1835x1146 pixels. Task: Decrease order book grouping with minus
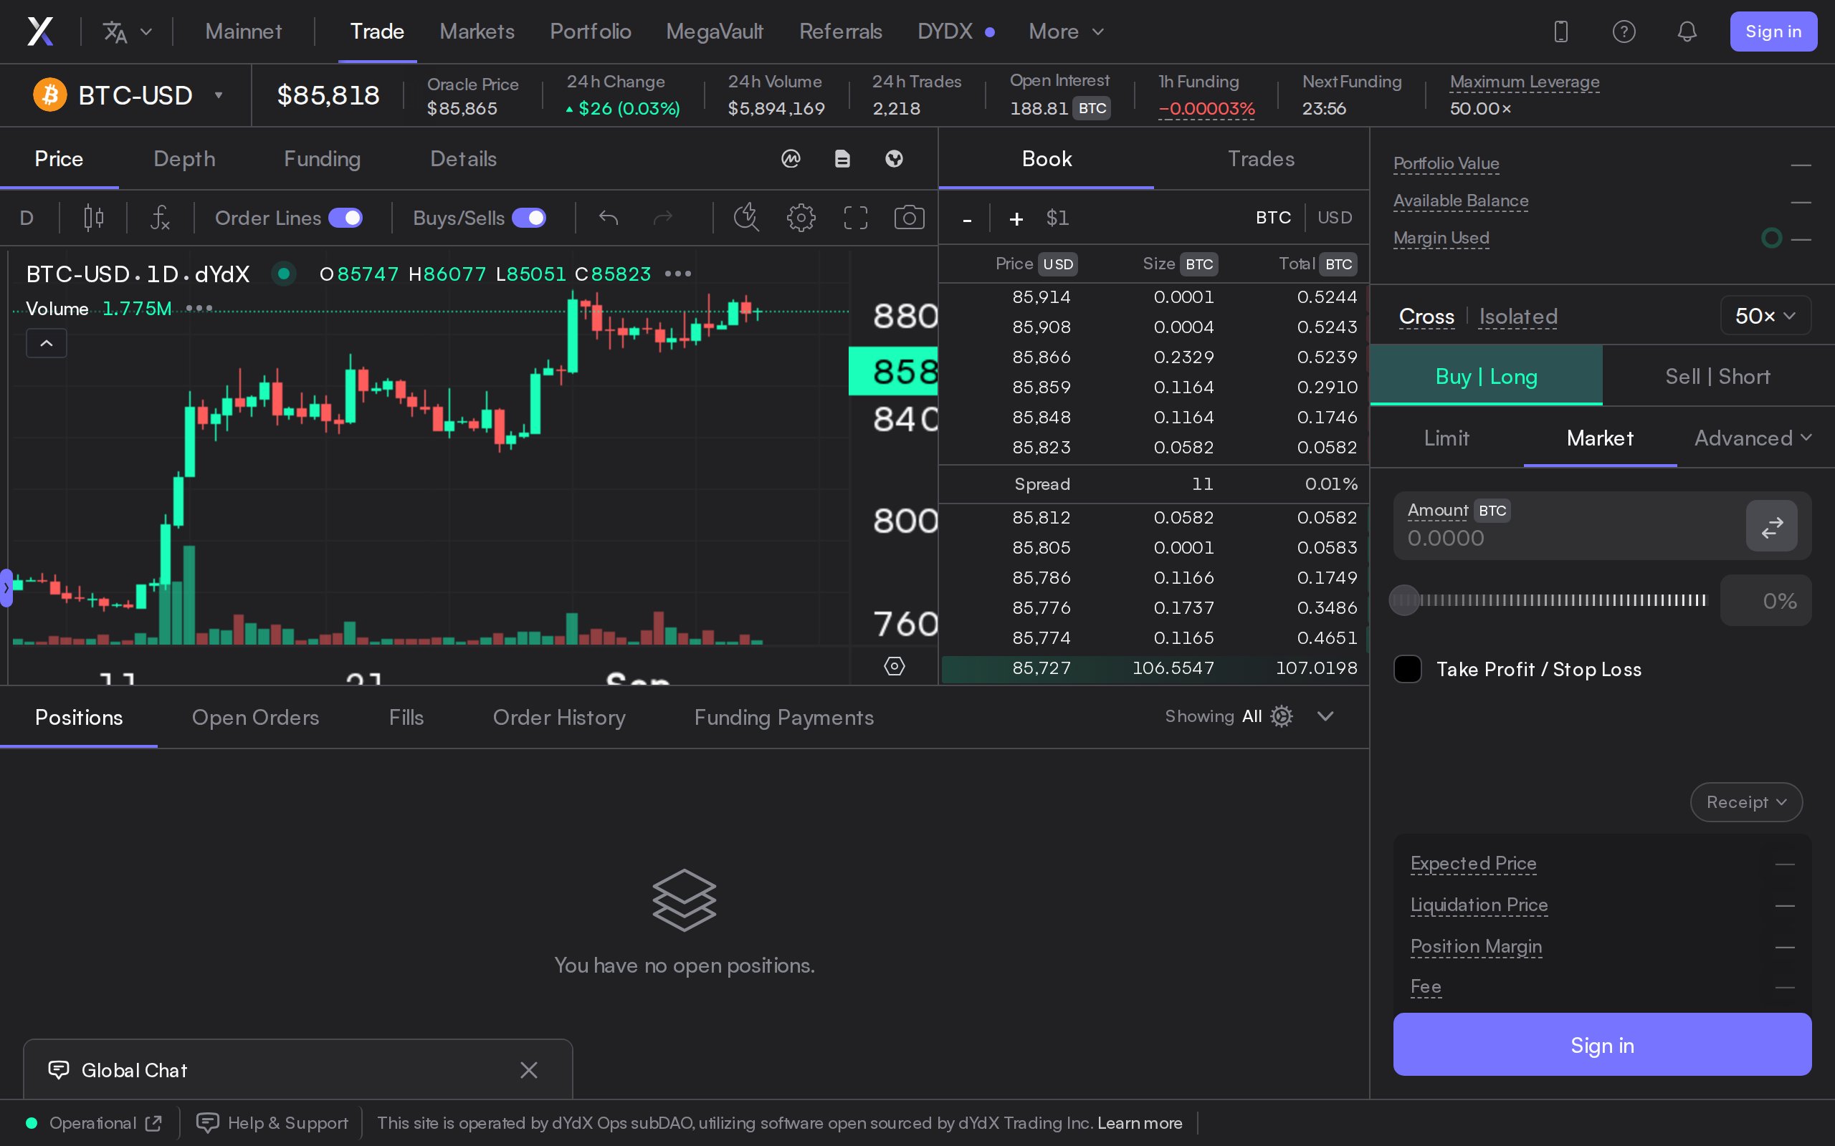[967, 219]
